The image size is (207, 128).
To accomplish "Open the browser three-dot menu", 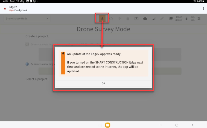I will click(203, 8).
